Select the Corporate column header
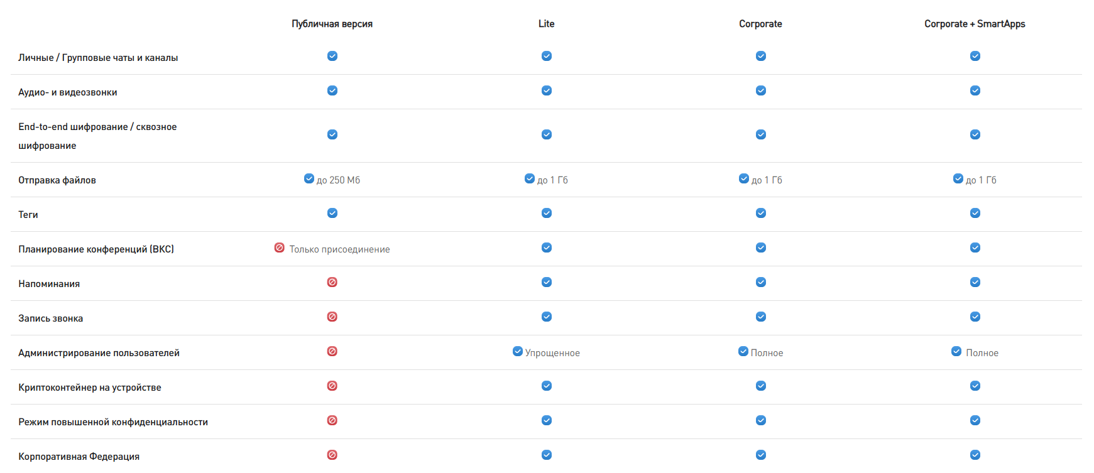This screenshot has width=1094, height=473. [x=760, y=24]
